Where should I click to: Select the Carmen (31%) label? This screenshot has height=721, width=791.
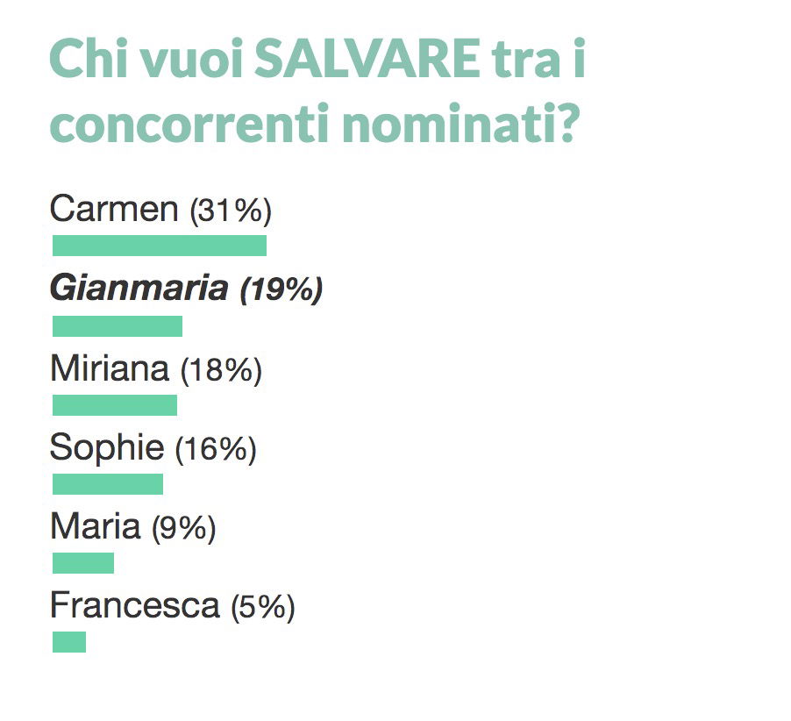click(160, 209)
